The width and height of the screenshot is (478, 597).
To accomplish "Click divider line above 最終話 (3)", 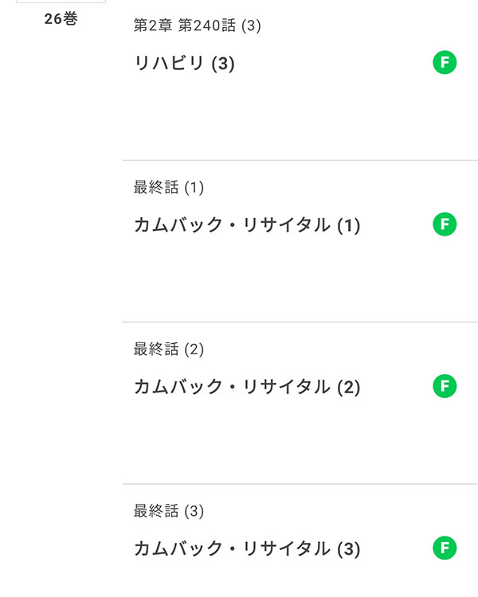I will pos(300,484).
